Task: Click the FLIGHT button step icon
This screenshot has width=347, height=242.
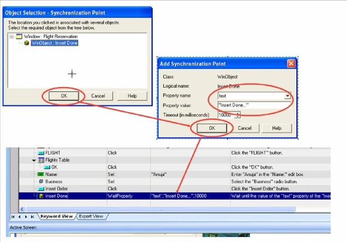Action: 41,153
